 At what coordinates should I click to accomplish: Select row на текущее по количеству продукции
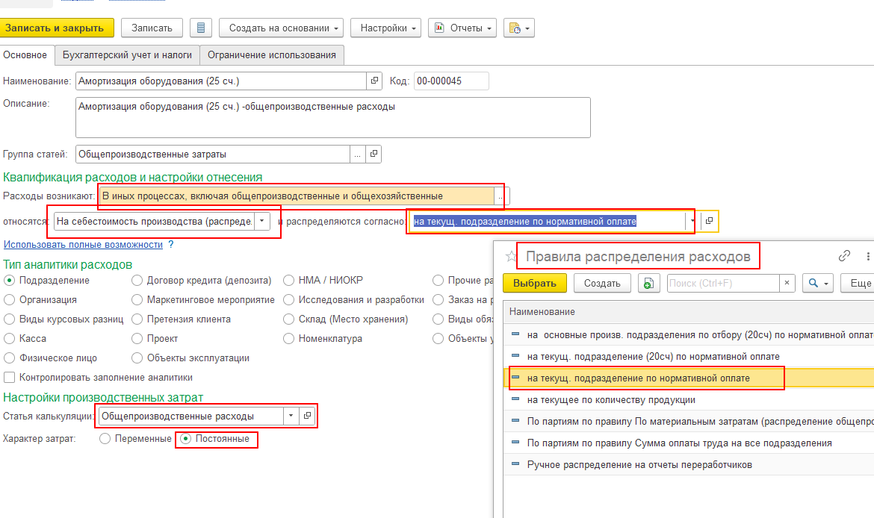[689, 400]
